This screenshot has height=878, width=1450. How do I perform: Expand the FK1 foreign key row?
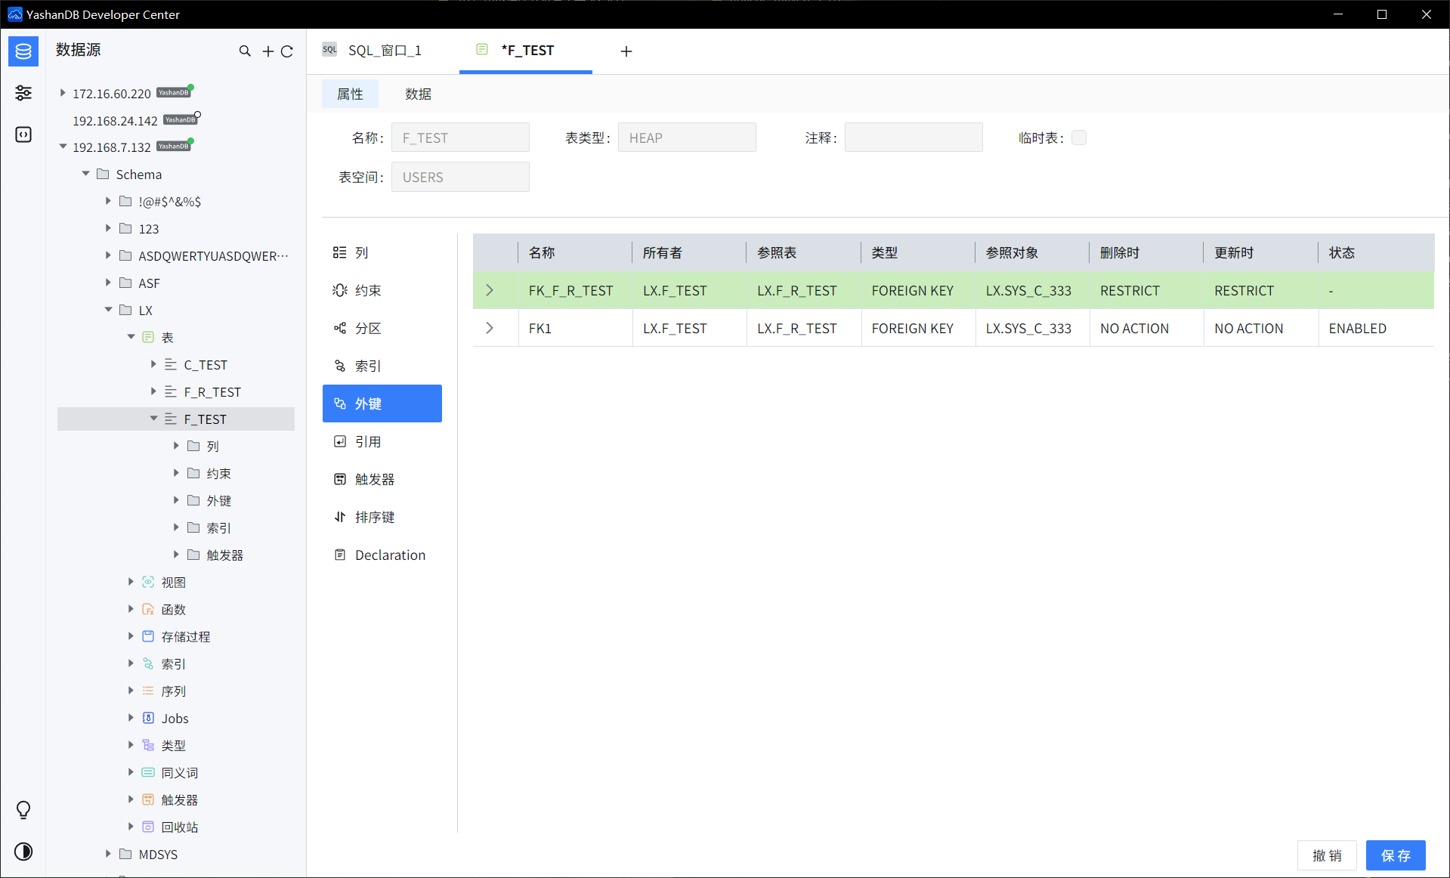(x=490, y=328)
